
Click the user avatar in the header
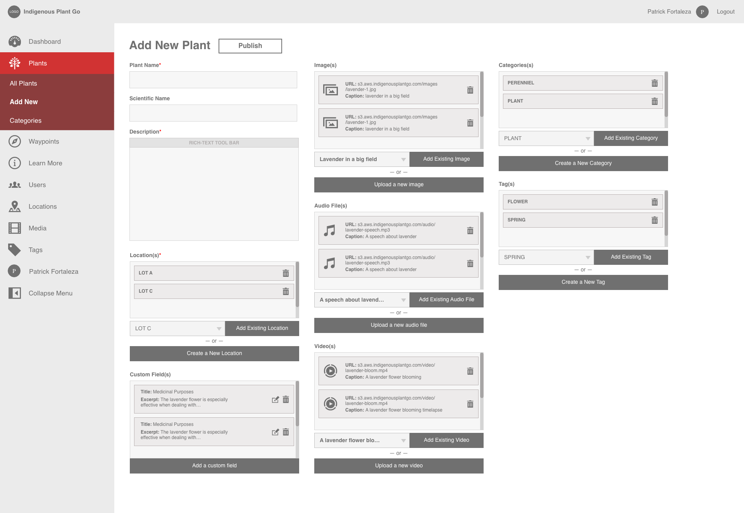702,12
